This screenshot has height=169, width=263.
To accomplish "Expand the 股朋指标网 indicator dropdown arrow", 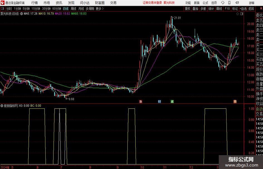I will pyautogui.click(x=2, y=106).
